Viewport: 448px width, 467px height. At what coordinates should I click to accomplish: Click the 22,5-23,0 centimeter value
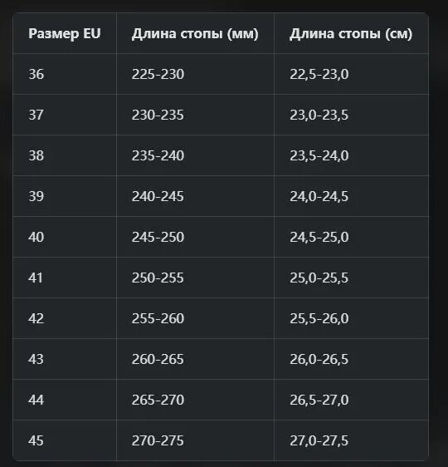click(x=319, y=74)
